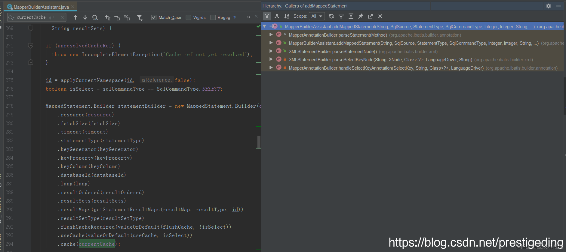Image resolution: width=566 pixels, height=252 pixels.
Task: Expand MapperAnnotationBuilder.handleSelectKeyAnnotation node
Action: (x=271, y=68)
